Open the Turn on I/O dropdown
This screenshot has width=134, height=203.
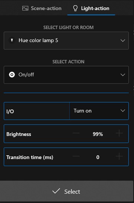(x=99, y=111)
